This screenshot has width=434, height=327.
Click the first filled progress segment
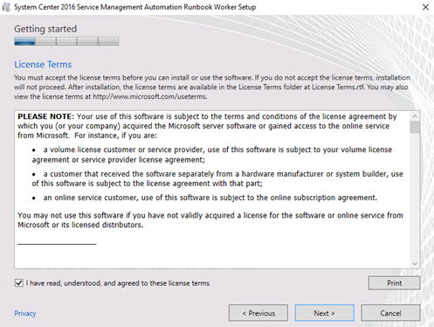[24, 41]
